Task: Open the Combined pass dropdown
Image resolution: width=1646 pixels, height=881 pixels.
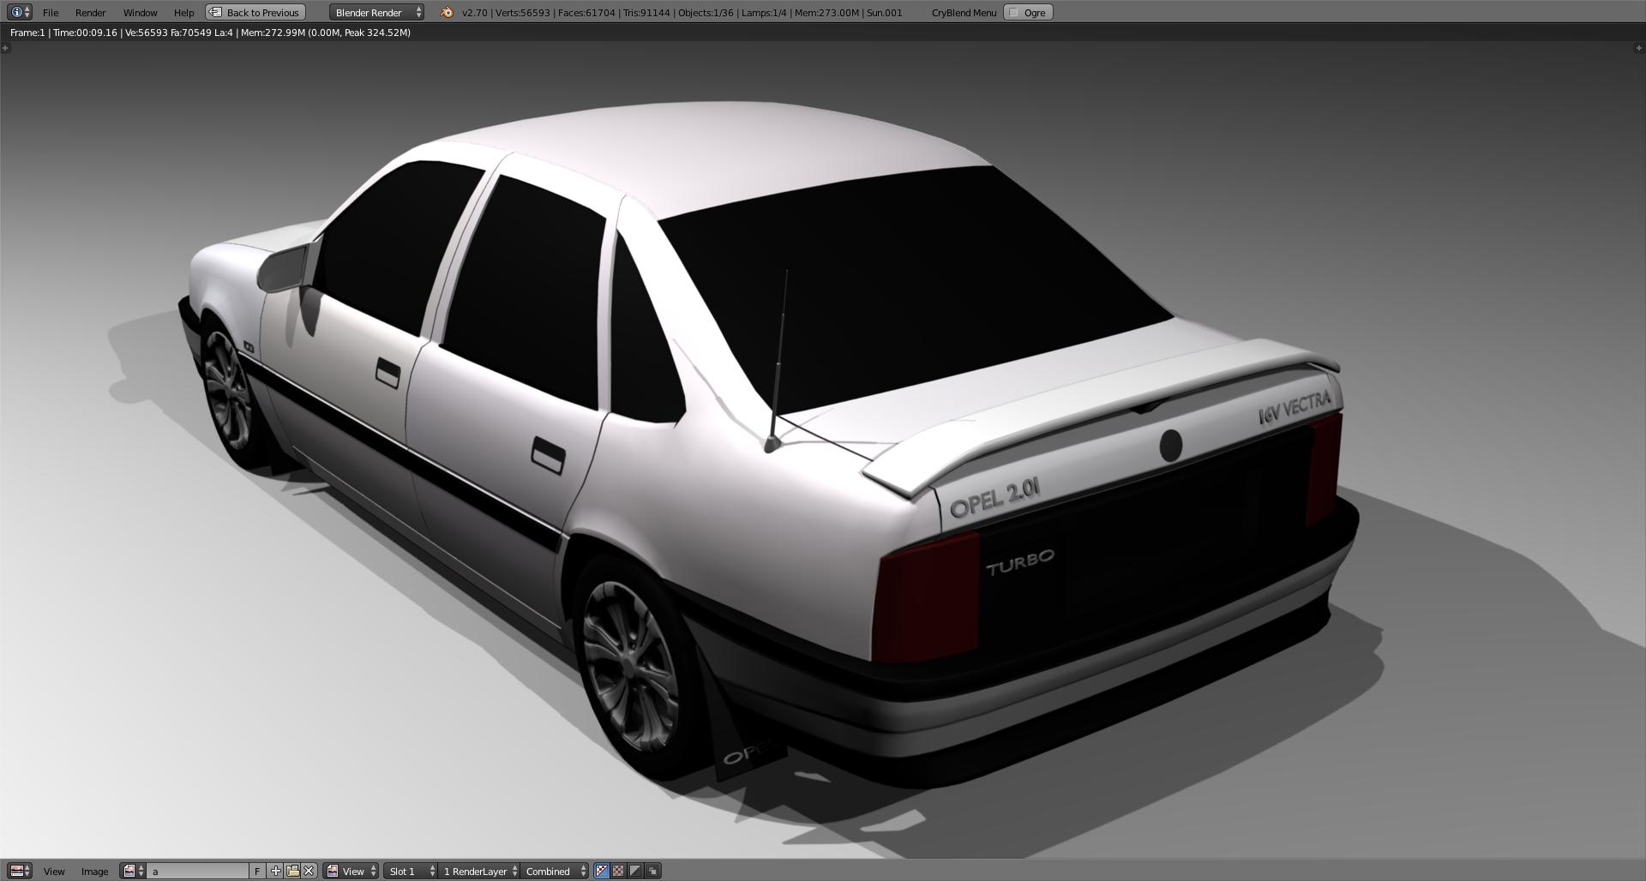Action: click(x=555, y=871)
